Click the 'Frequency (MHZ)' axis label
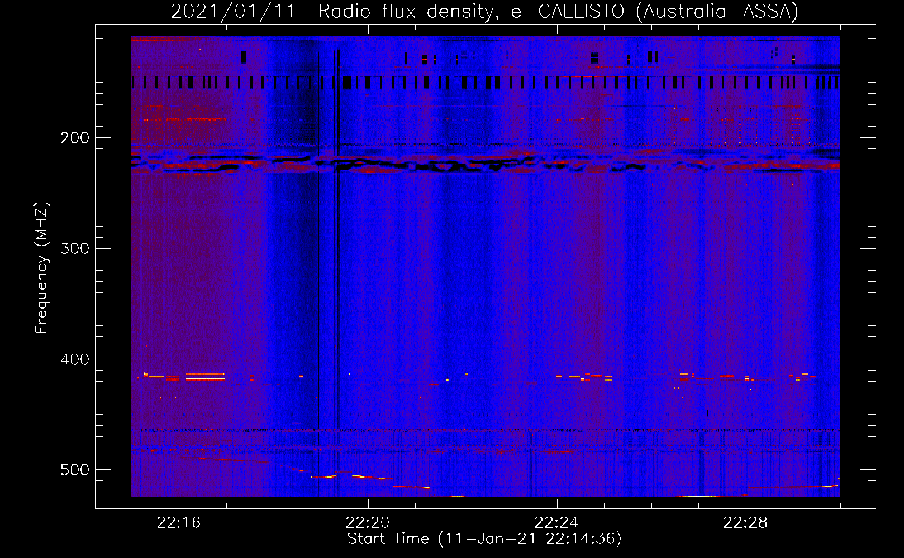The height and width of the screenshot is (558, 904). click(42, 268)
